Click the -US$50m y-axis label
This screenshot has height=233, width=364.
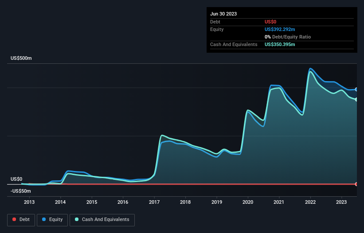point(21,191)
